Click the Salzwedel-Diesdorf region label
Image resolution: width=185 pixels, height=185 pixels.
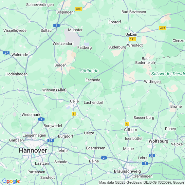168,74
